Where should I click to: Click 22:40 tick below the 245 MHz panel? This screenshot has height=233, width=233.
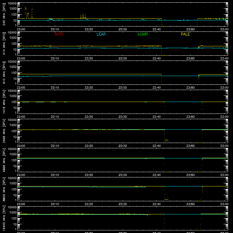click(x=156, y=29)
